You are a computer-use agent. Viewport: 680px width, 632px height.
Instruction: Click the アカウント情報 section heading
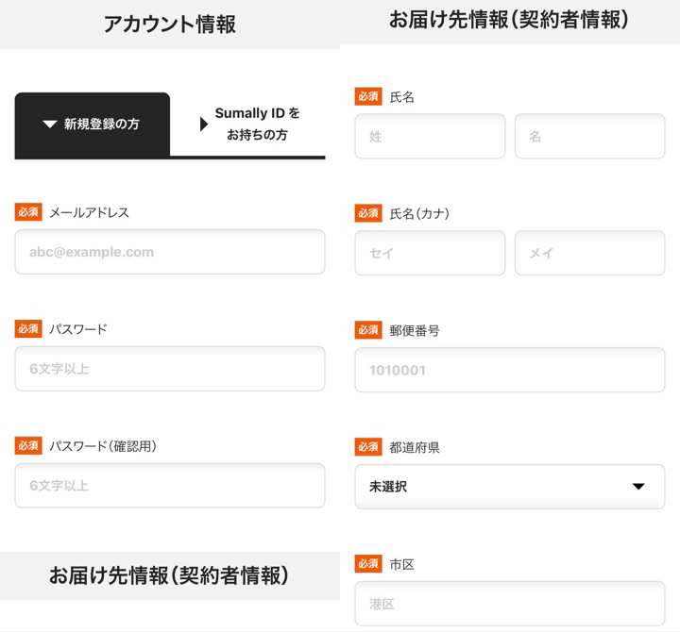coord(170,24)
